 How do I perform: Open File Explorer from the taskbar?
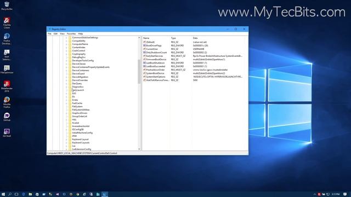pos(30,194)
